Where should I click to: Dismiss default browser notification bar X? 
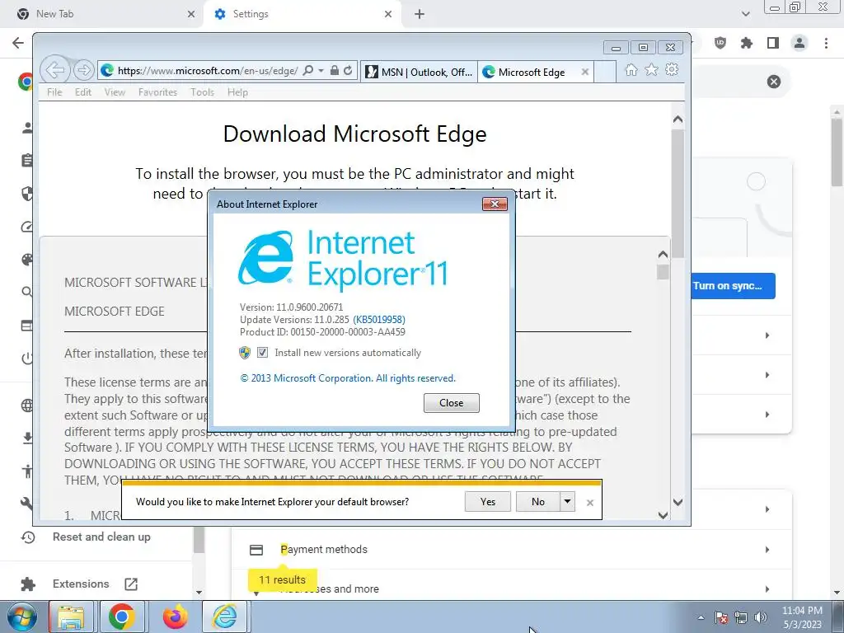(x=590, y=502)
